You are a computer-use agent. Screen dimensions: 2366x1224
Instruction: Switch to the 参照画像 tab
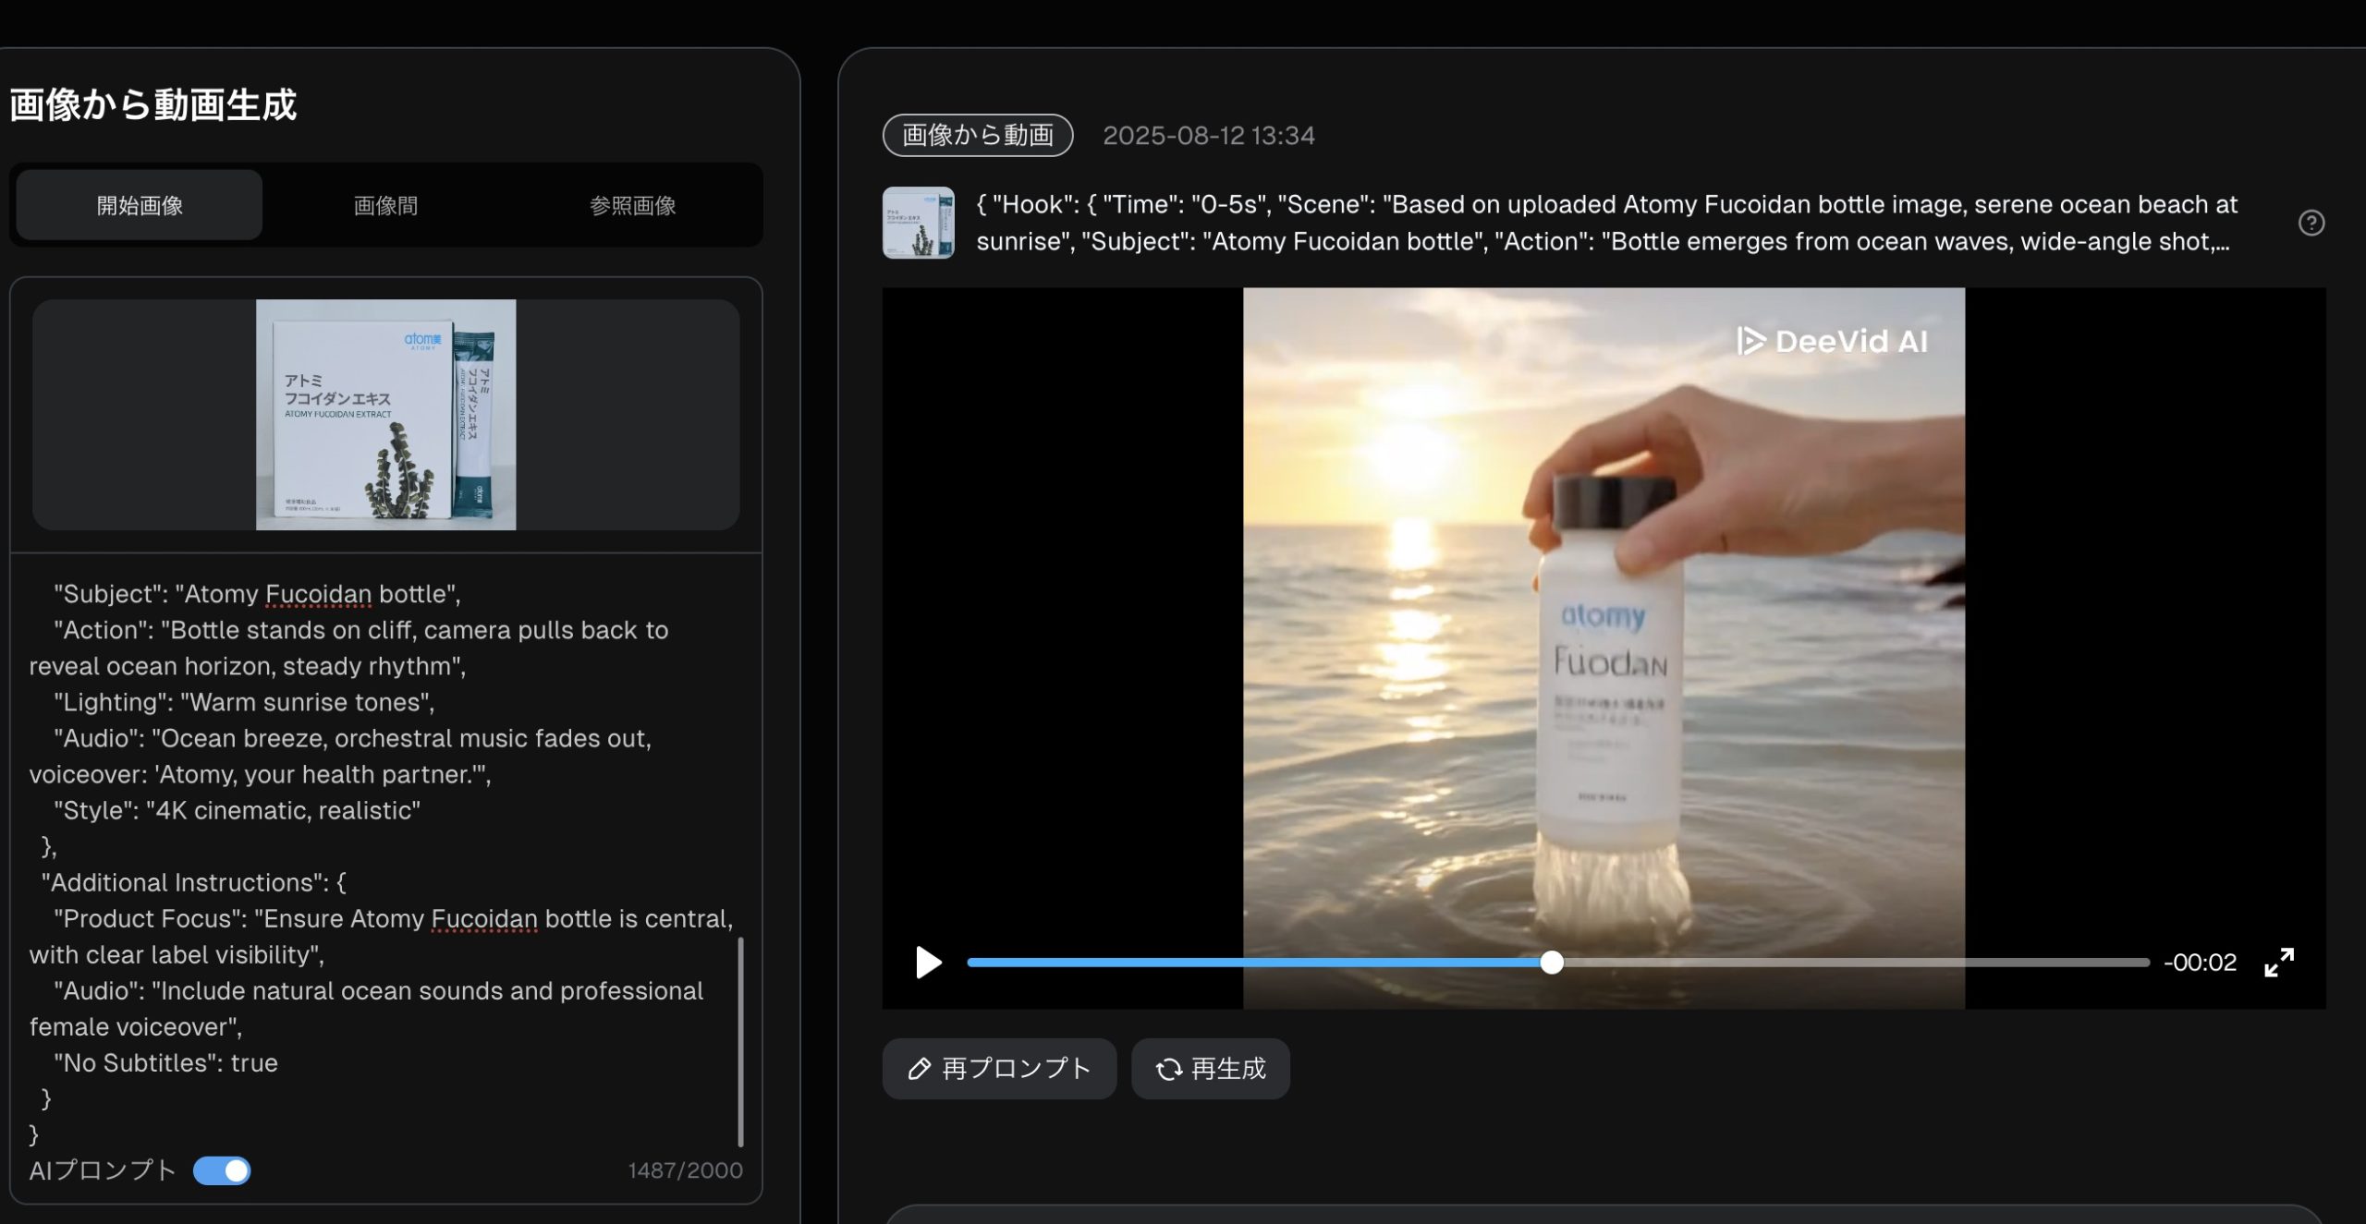click(632, 204)
